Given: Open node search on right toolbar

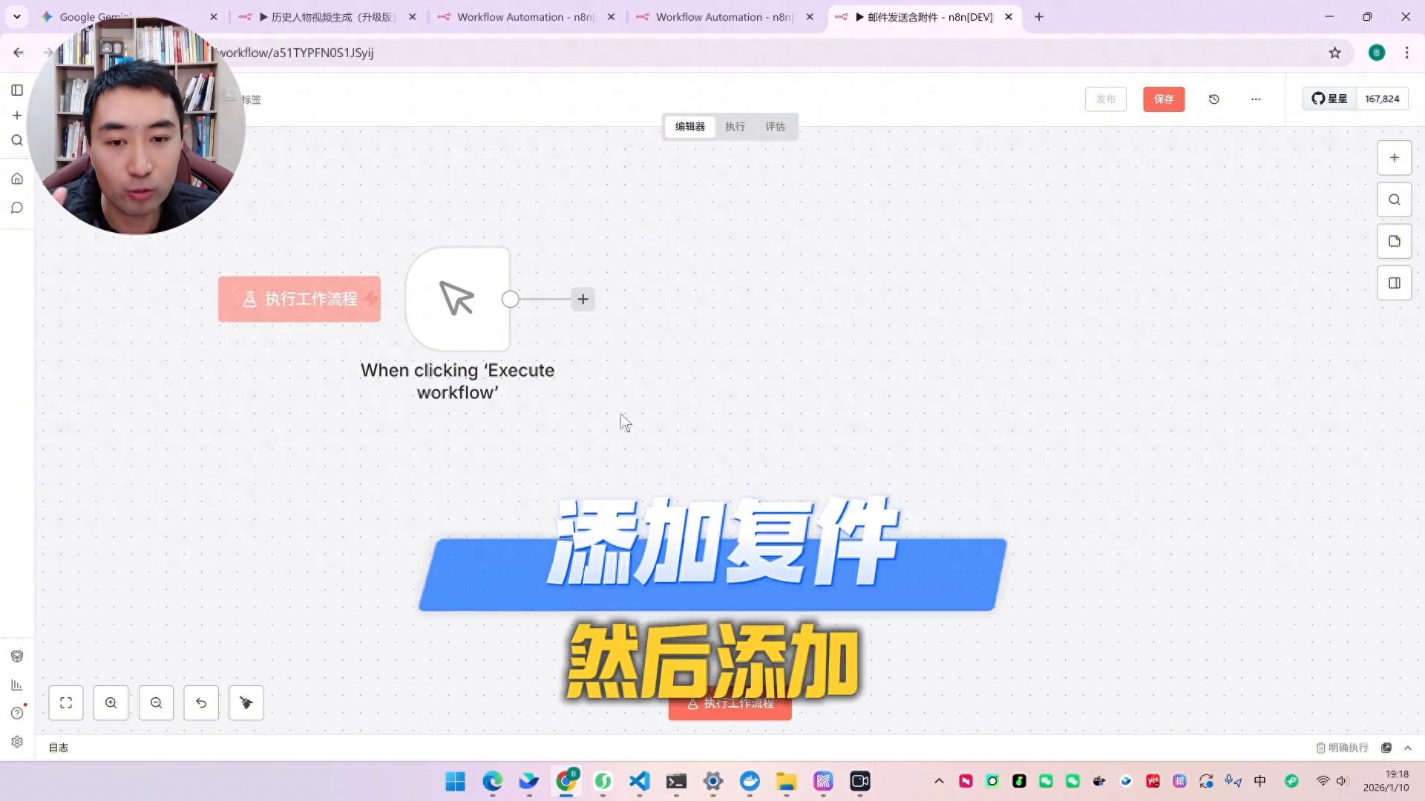Looking at the screenshot, I should [x=1394, y=200].
